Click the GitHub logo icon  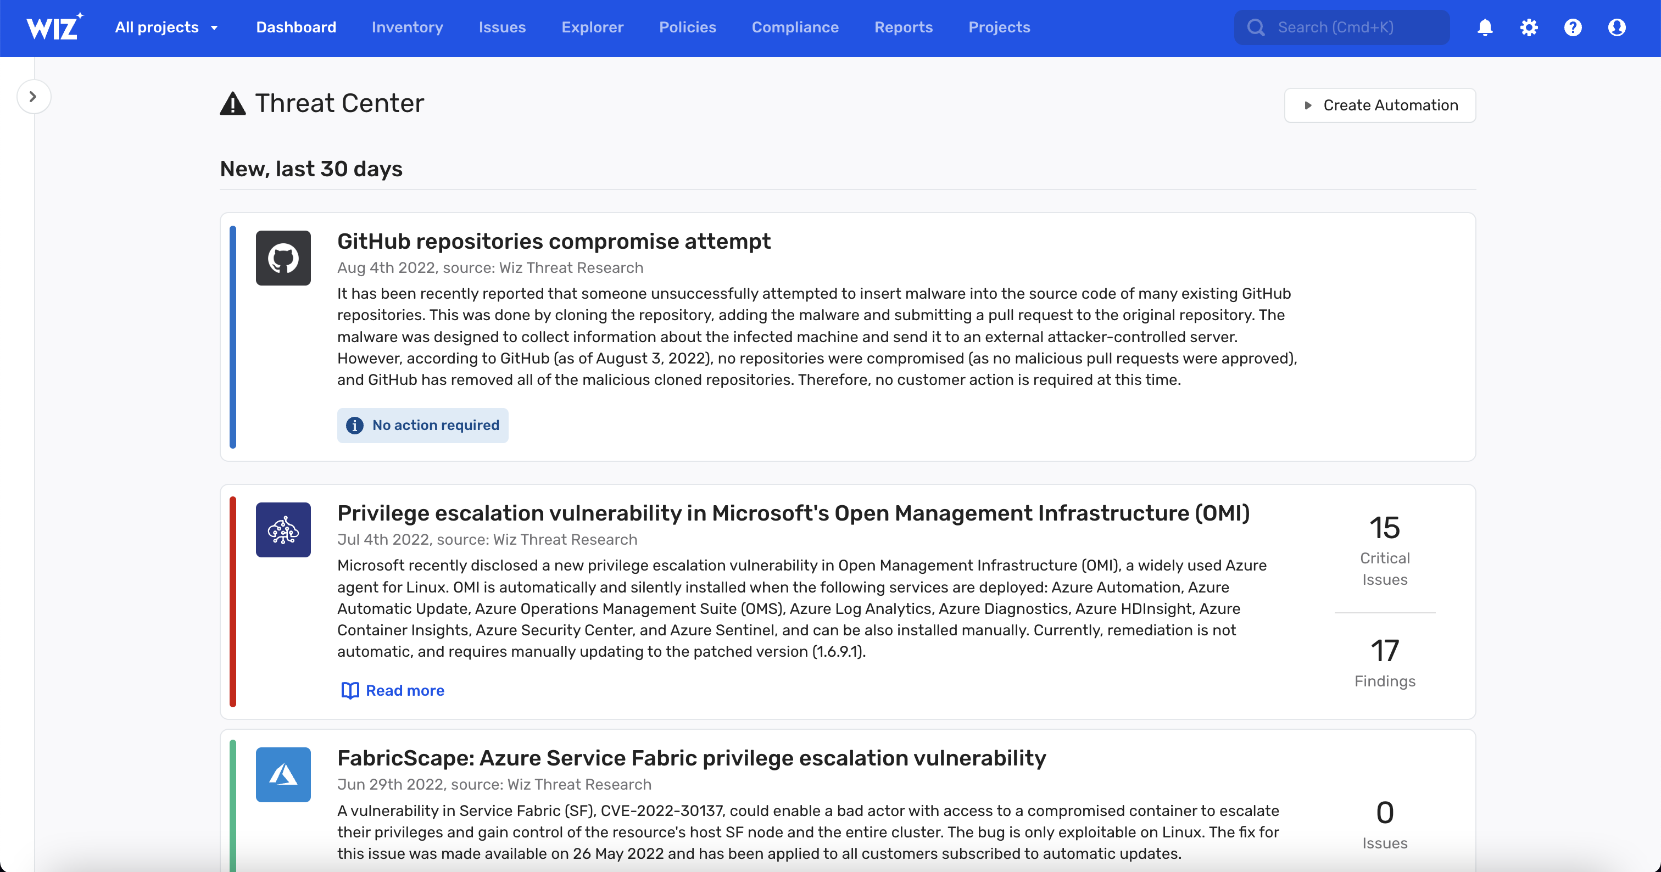tap(283, 258)
